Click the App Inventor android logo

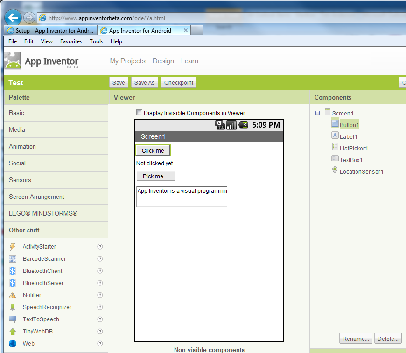[13, 61]
